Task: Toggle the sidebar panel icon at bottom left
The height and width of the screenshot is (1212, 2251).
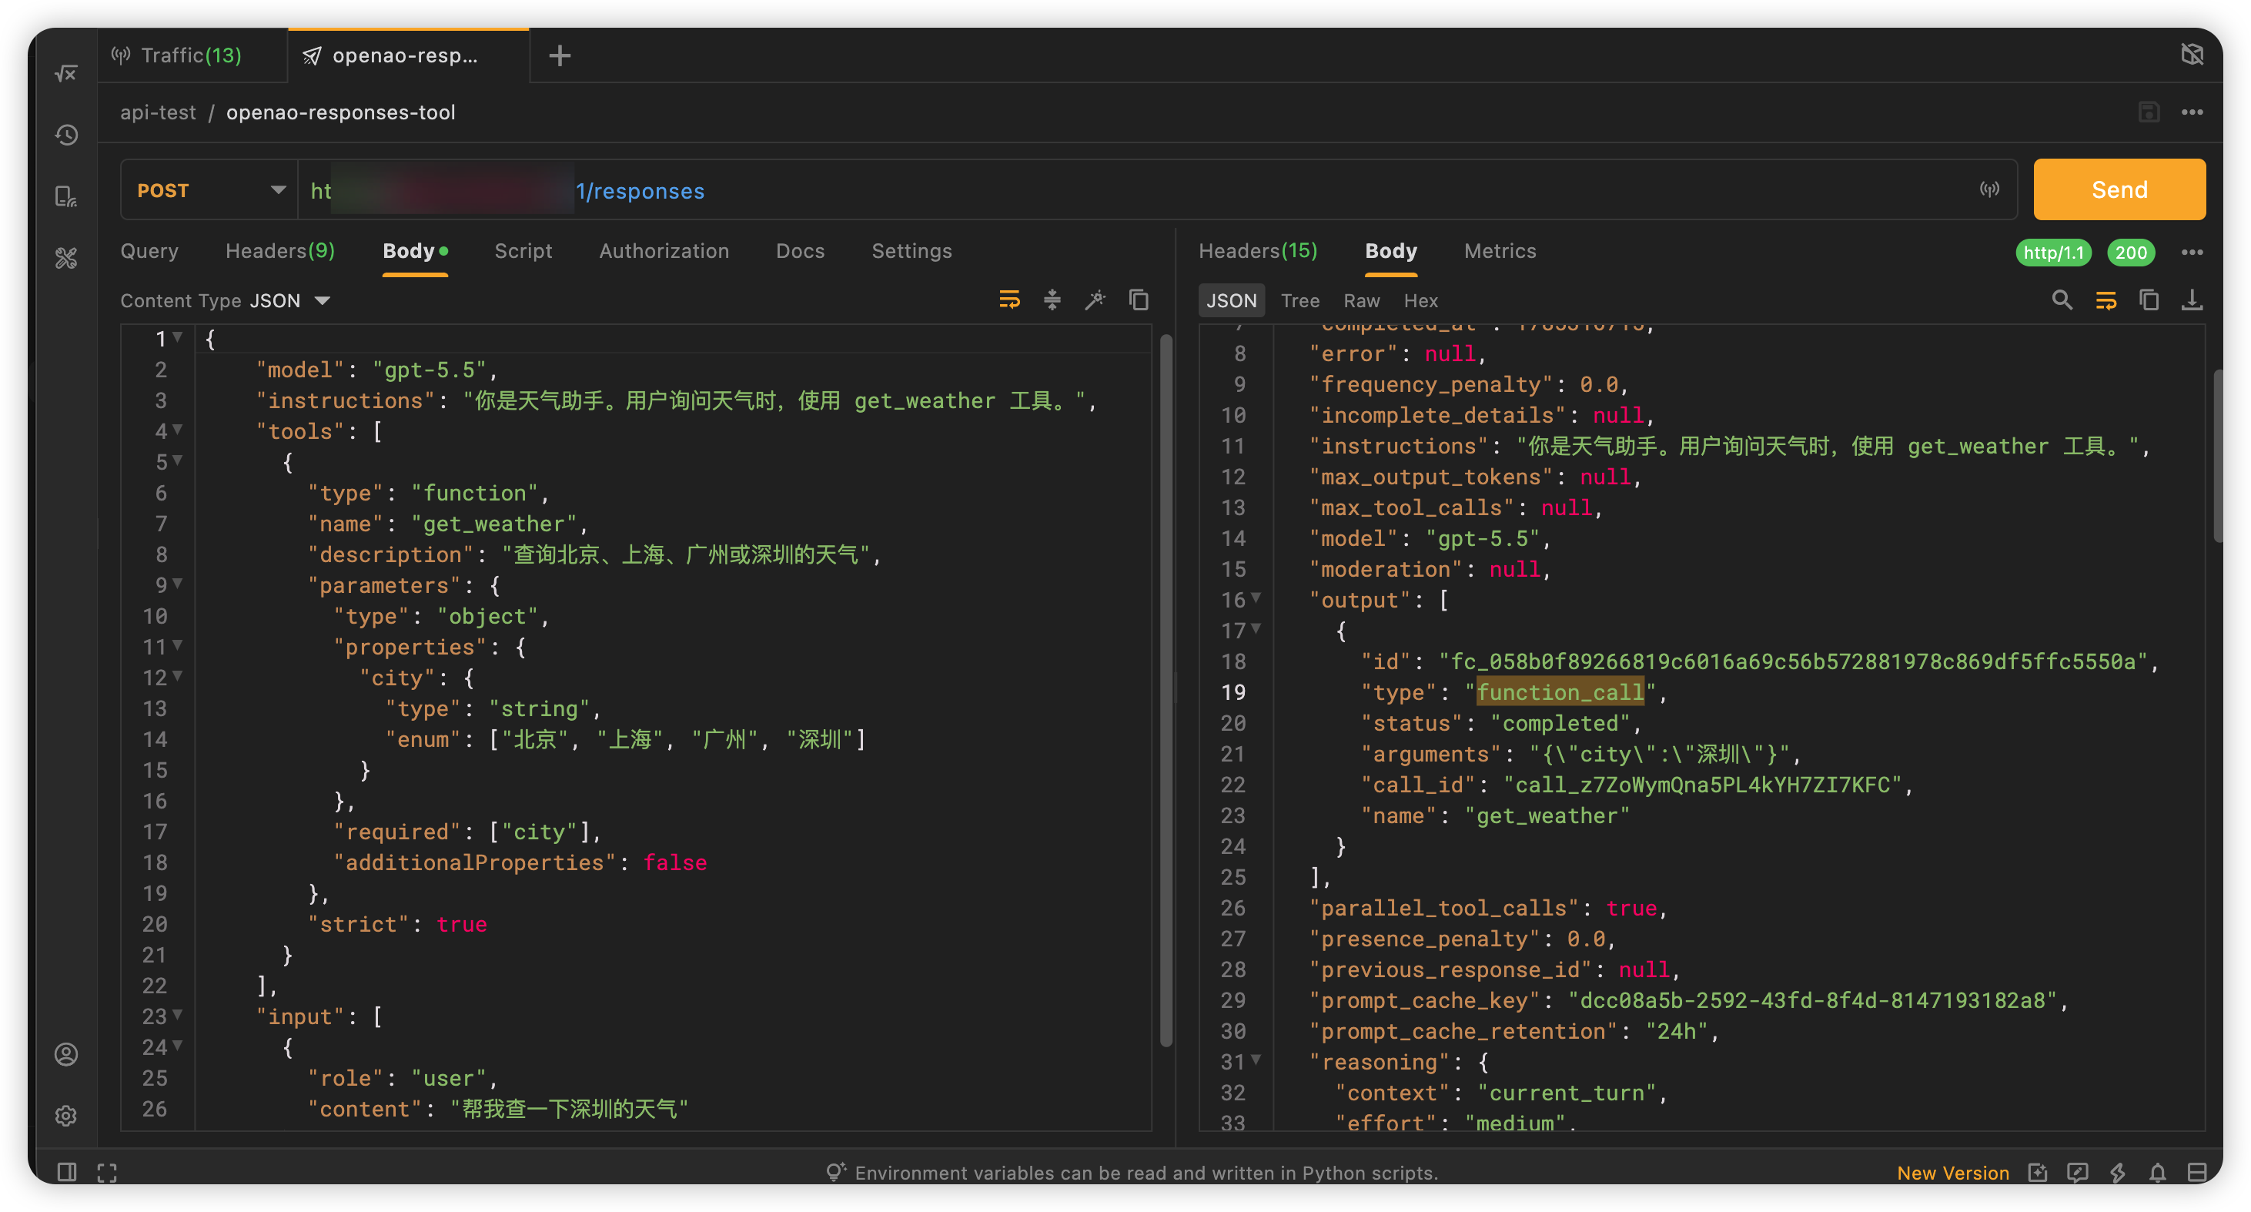Action: 66,1172
